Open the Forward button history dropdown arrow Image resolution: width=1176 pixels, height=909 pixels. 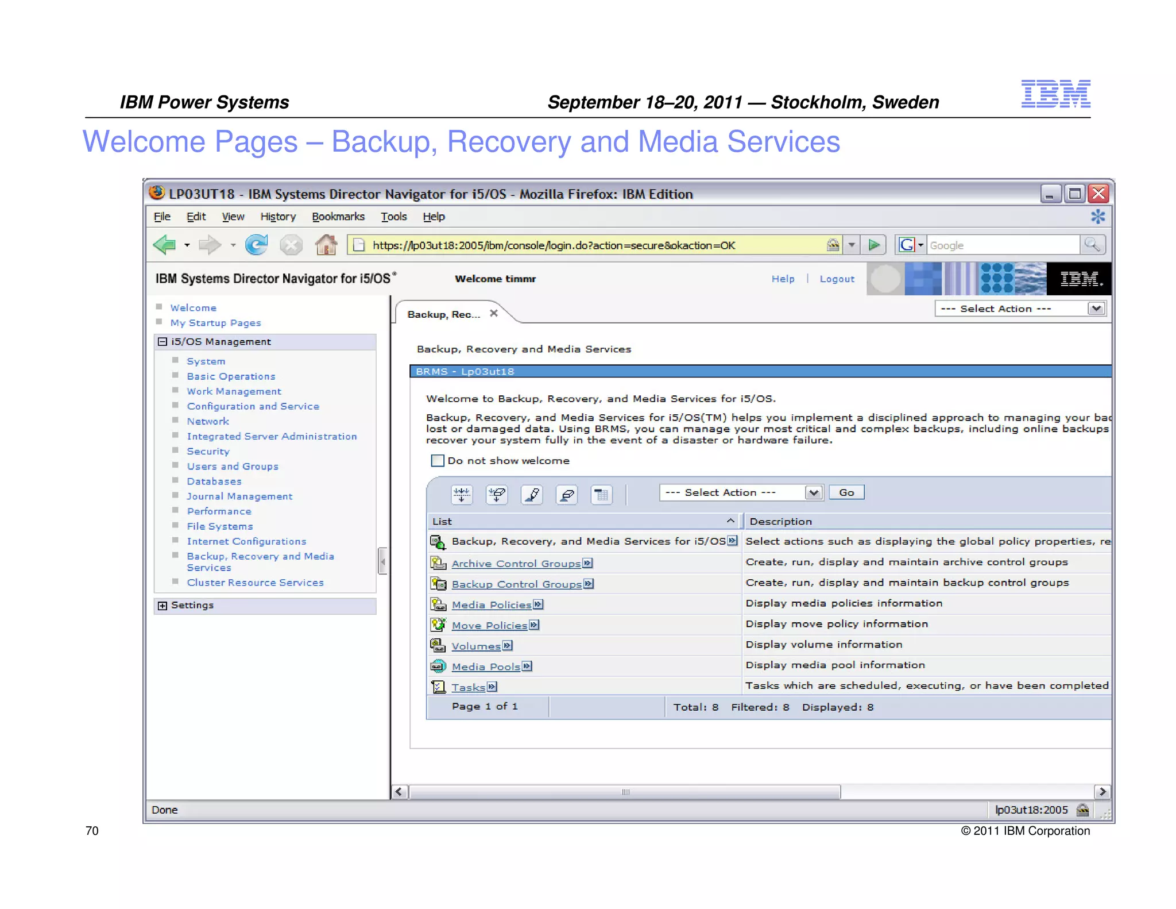click(233, 245)
